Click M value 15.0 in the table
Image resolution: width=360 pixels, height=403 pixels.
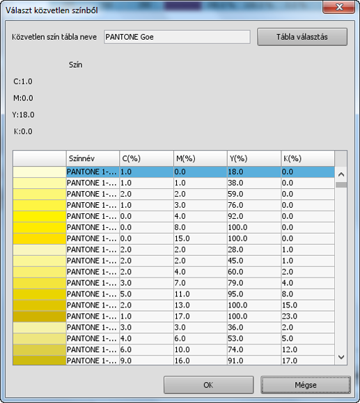tap(201, 238)
